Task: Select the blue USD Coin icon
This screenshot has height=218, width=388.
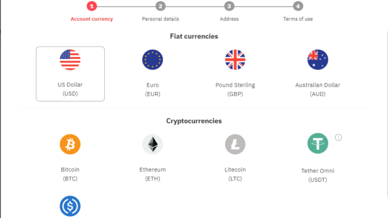Action: [70, 206]
